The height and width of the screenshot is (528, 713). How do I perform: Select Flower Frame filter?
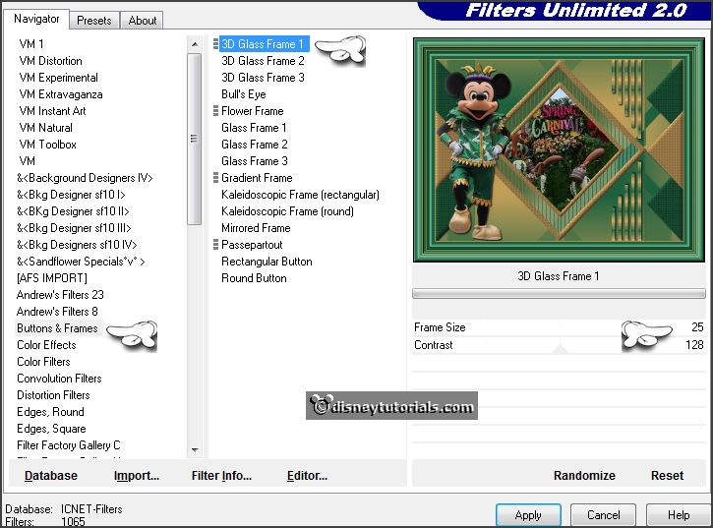[x=253, y=111]
